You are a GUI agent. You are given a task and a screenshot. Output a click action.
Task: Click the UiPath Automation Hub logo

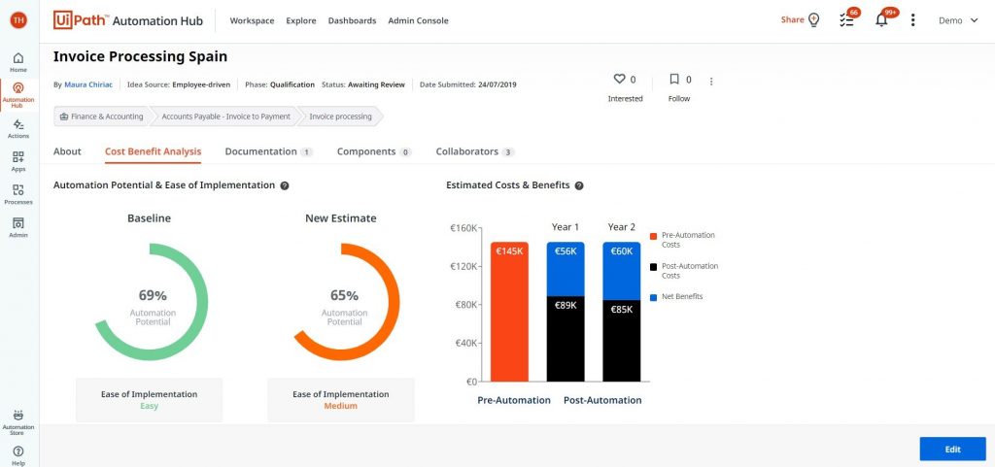(x=128, y=20)
